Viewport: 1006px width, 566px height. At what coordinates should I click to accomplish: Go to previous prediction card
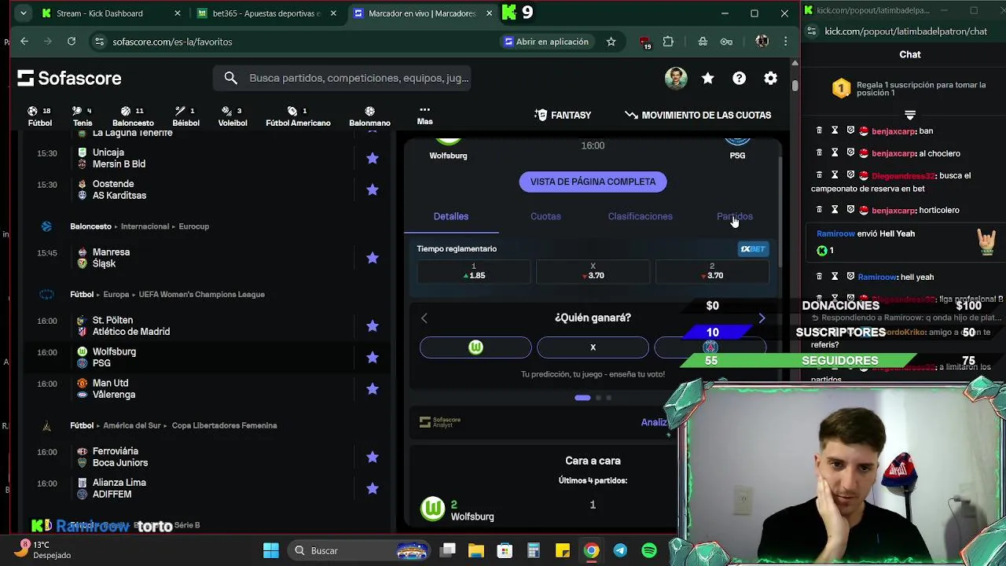click(x=424, y=318)
